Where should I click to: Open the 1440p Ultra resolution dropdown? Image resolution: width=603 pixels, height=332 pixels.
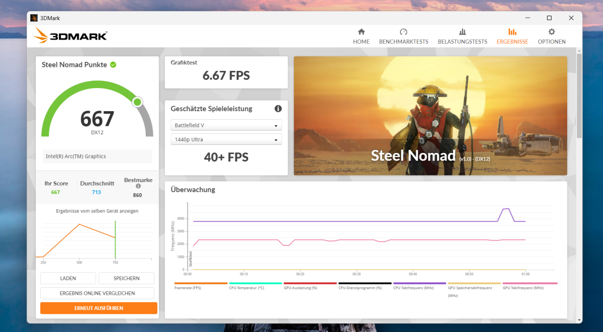226,140
